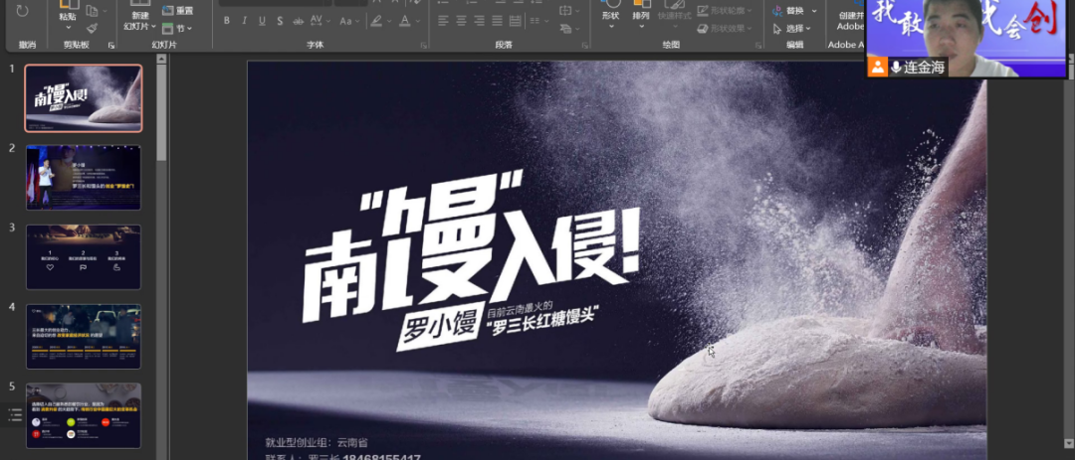Open the Section dropdown

[178, 28]
